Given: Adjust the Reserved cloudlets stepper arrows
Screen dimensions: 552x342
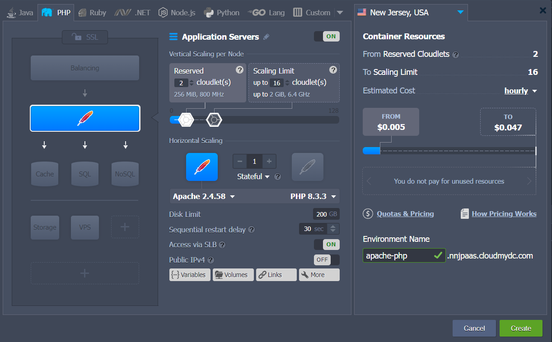Looking at the screenshot, I should [x=192, y=83].
